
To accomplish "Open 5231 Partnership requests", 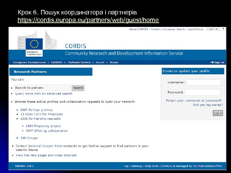I will (40, 119).
